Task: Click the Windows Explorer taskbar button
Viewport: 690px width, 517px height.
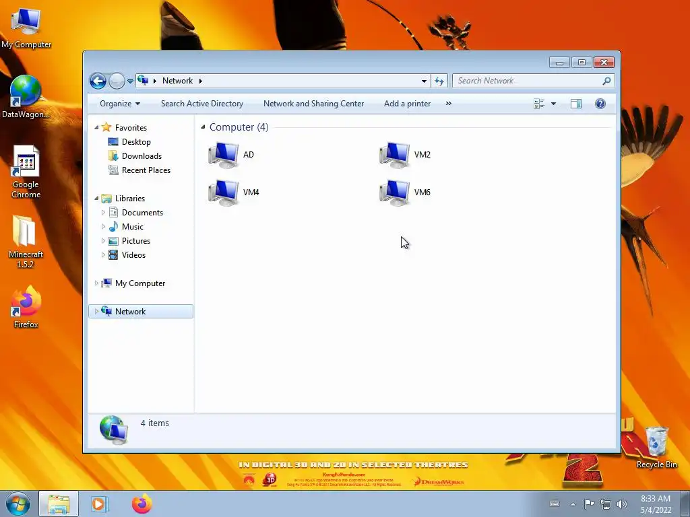Action: (x=59, y=504)
